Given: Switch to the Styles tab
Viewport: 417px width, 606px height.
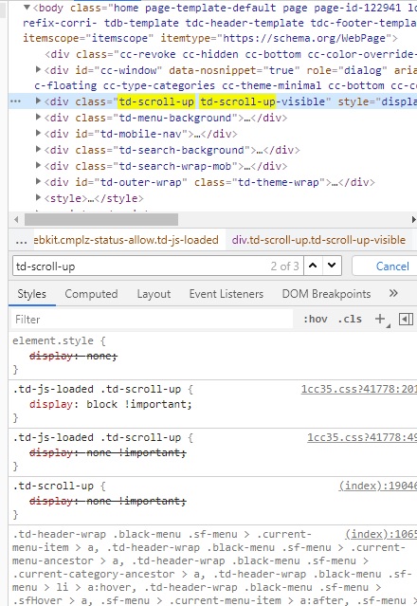Looking at the screenshot, I should (31, 294).
